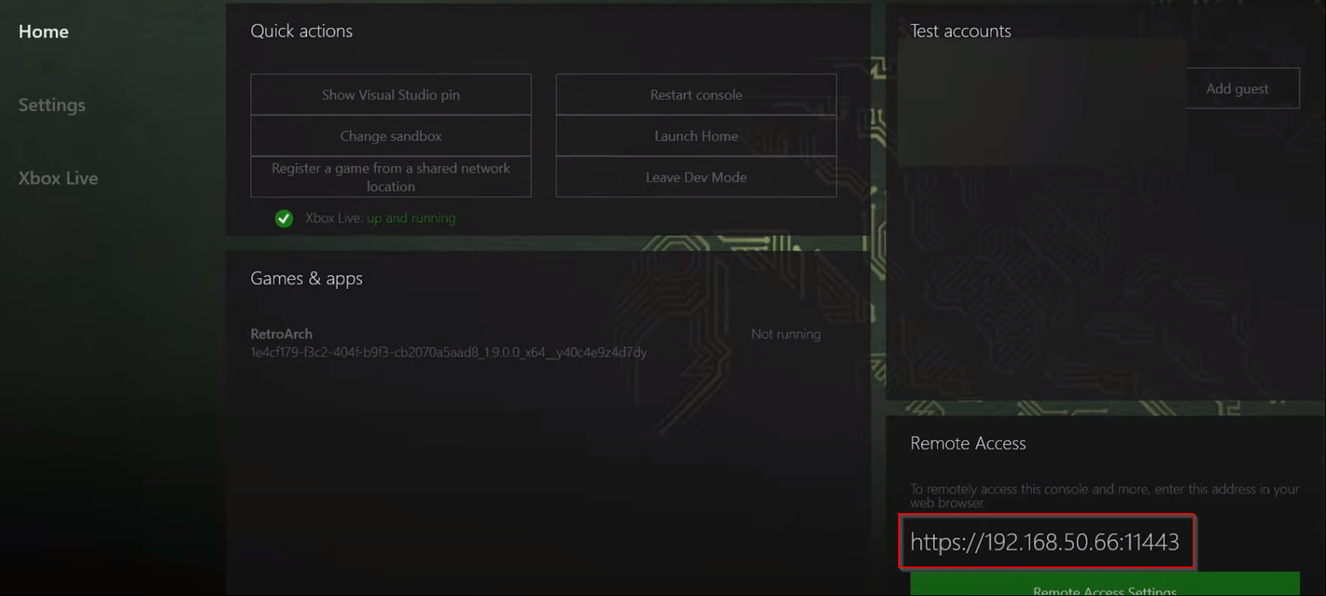Register a game from a shared network location

pyautogui.click(x=391, y=177)
